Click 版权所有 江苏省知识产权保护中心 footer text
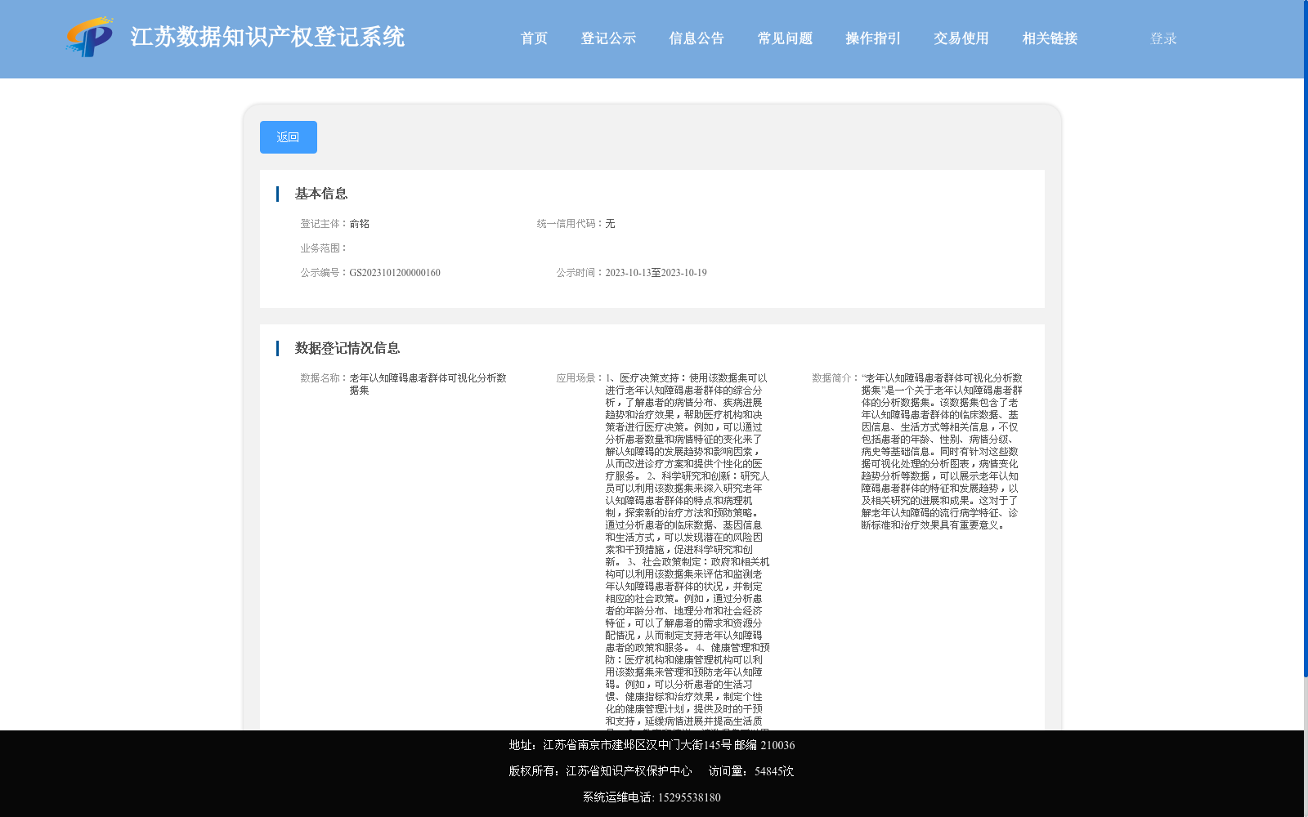Screen dimensions: 1308x817 [600, 771]
